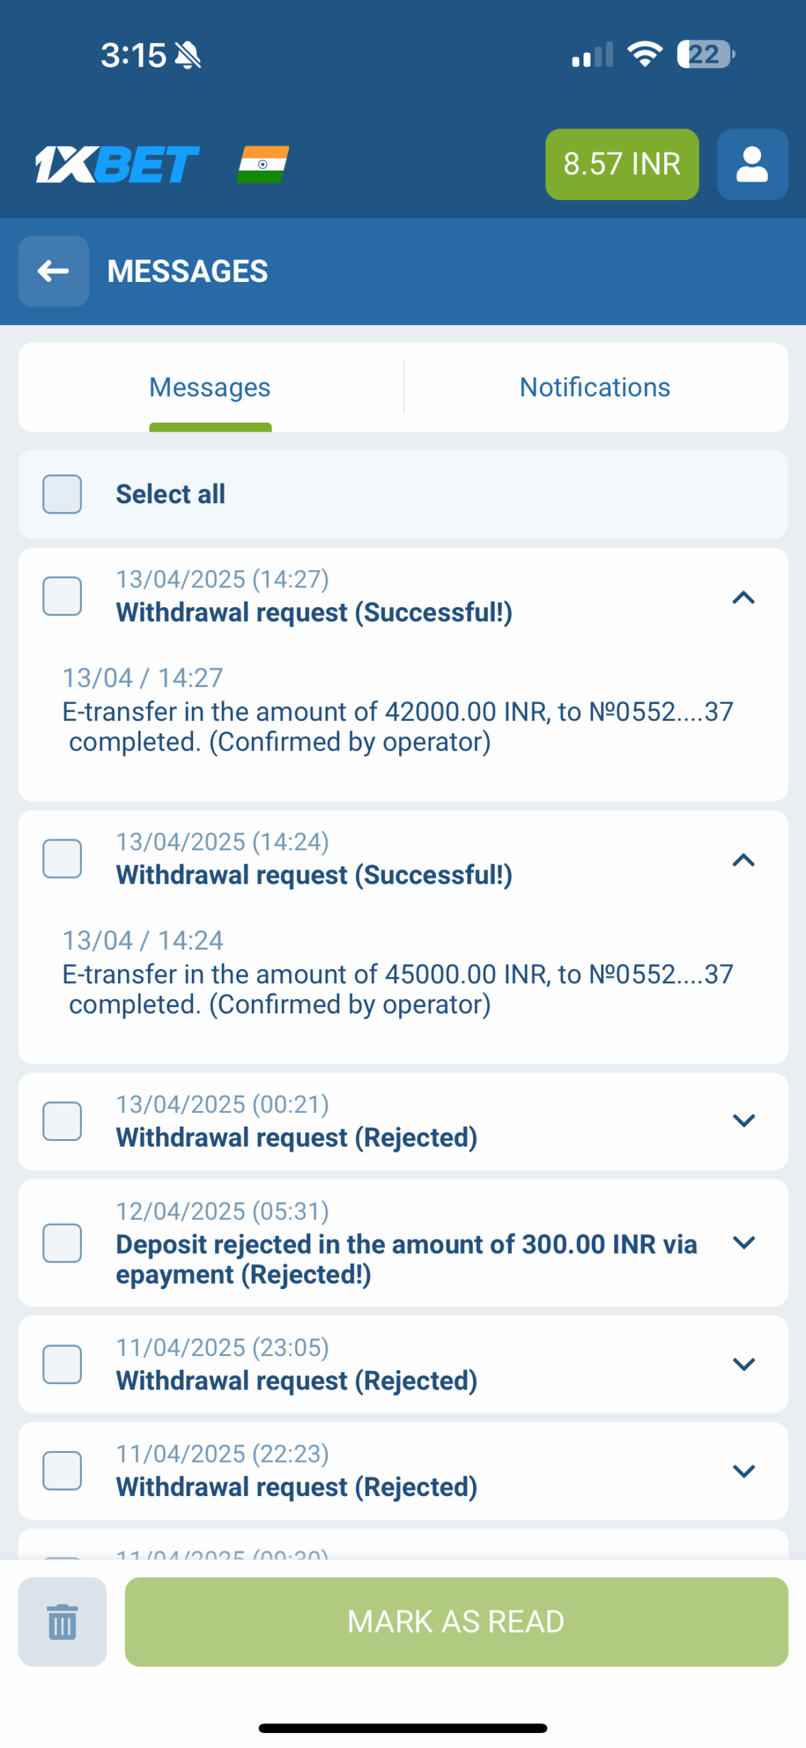Select the Messages tab
The image size is (806, 1748).
click(210, 387)
